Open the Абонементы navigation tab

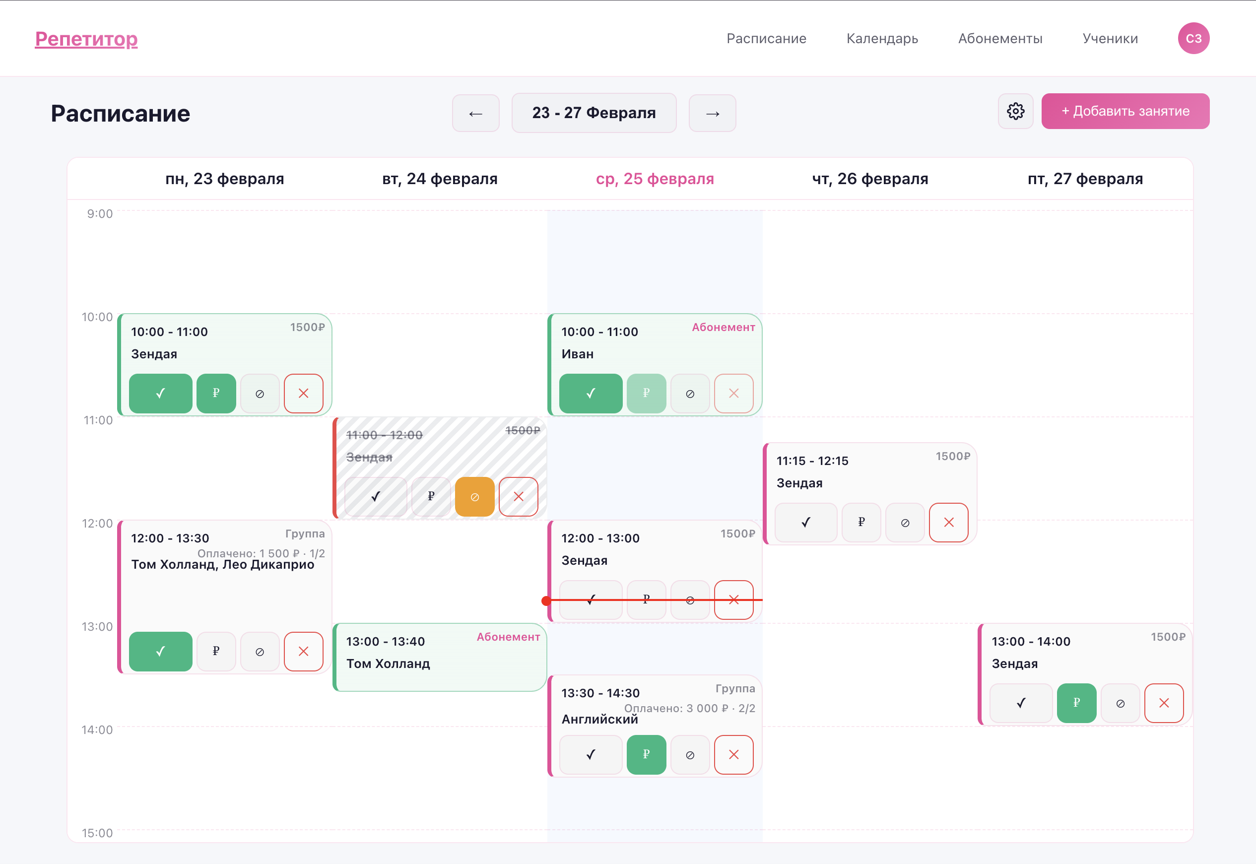(x=999, y=38)
